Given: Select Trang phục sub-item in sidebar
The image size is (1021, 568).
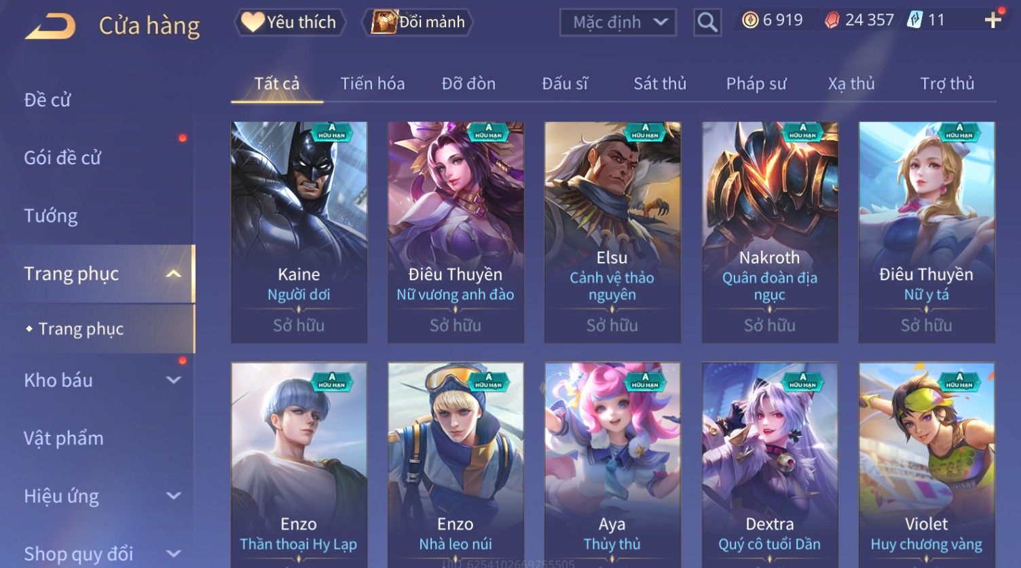Looking at the screenshot, I should tap(81, 329).
